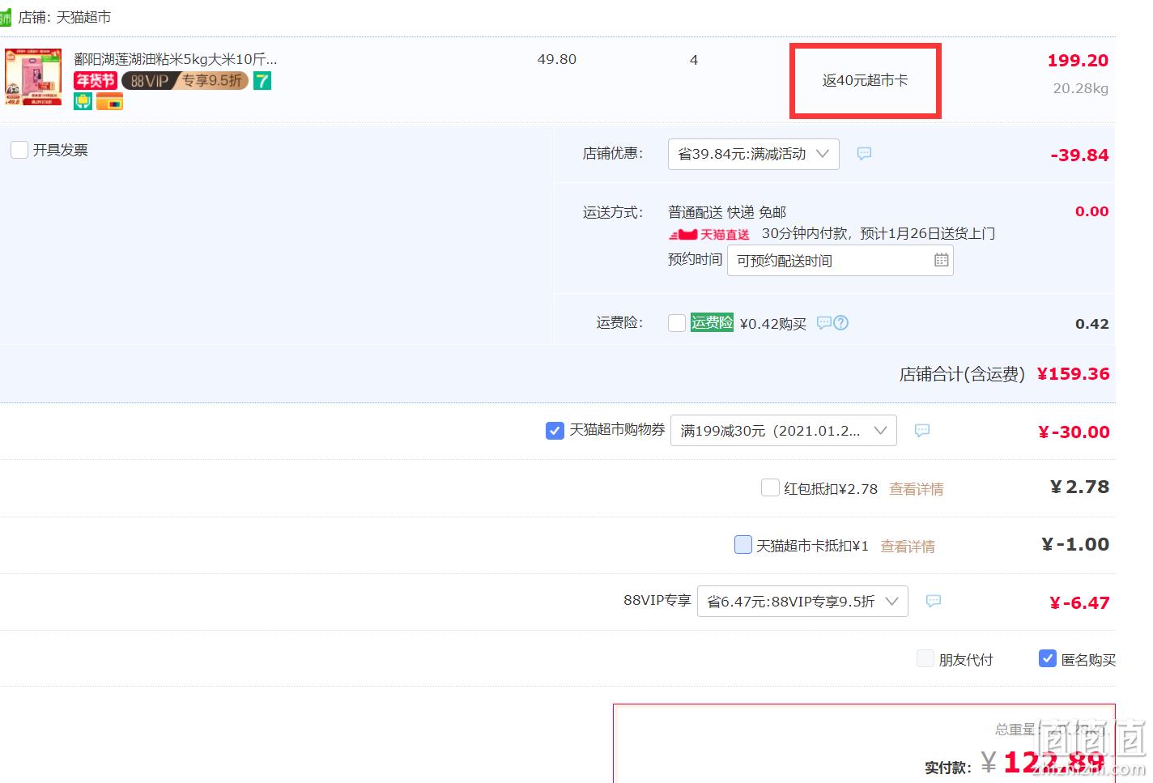Image resolution: width=1153 pixels, height=783 pixels.
Task: Click the 普通配送 快递 免邮 shipping text
Action: coord(727,212)
